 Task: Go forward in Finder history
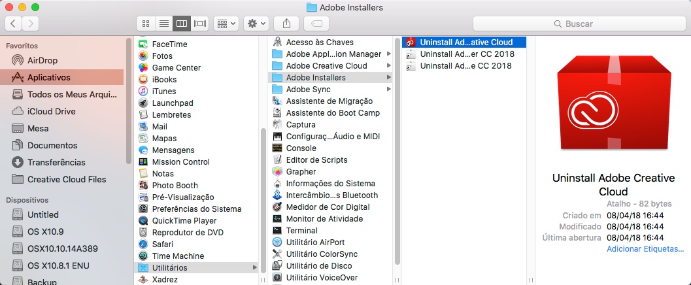[31, 24]
